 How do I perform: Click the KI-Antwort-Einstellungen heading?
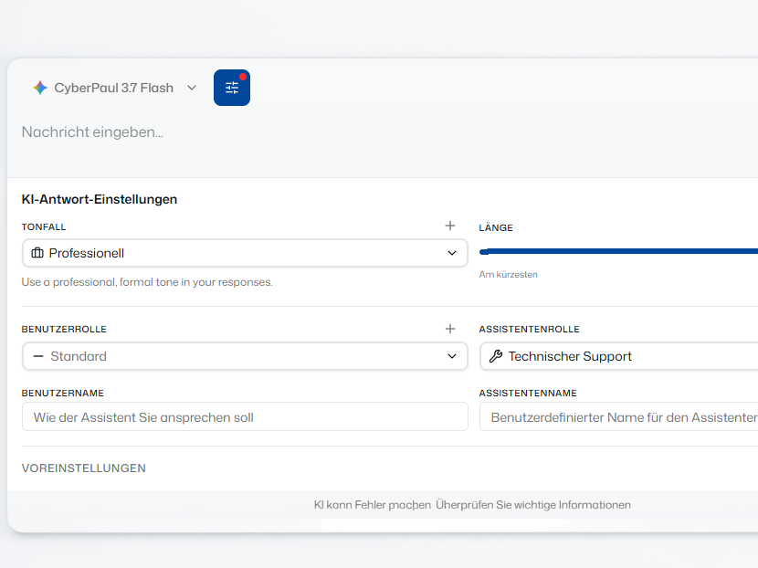coord(100,199)
